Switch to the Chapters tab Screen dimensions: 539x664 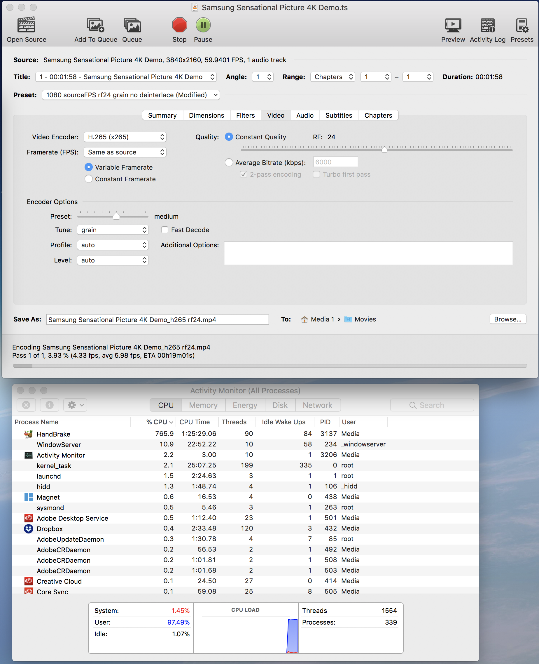click(378, 115)
